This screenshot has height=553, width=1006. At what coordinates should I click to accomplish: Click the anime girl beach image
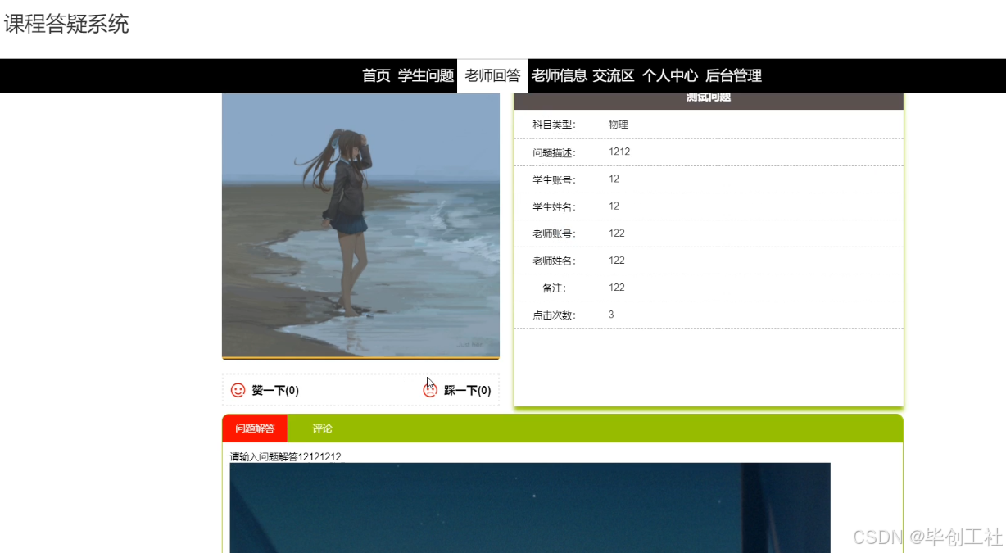[360, 225]
